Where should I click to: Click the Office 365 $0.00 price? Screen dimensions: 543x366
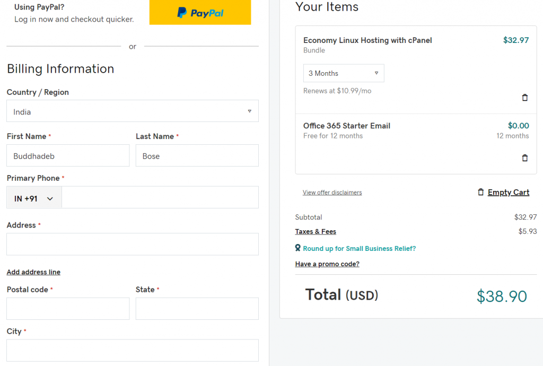519,126
